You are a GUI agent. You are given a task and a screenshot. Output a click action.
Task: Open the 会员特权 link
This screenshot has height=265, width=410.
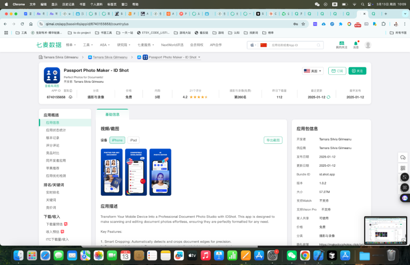pos(197,45)
